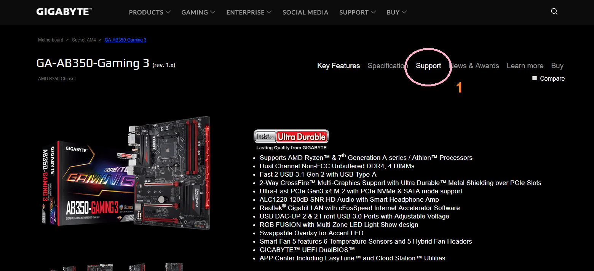Click the Dual Channel Non-ECC DDR4 bullet
Viewport: 594px width, 271px height.
337,166
